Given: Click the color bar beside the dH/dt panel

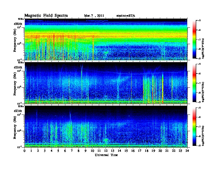Looking at the screenshot, I should (x=194, y=39).
